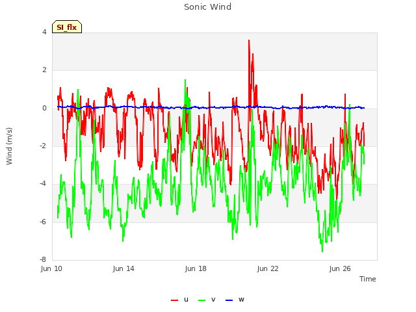Click the y-axis label 2
Viewport: 416px width, 312px height.
44,70
